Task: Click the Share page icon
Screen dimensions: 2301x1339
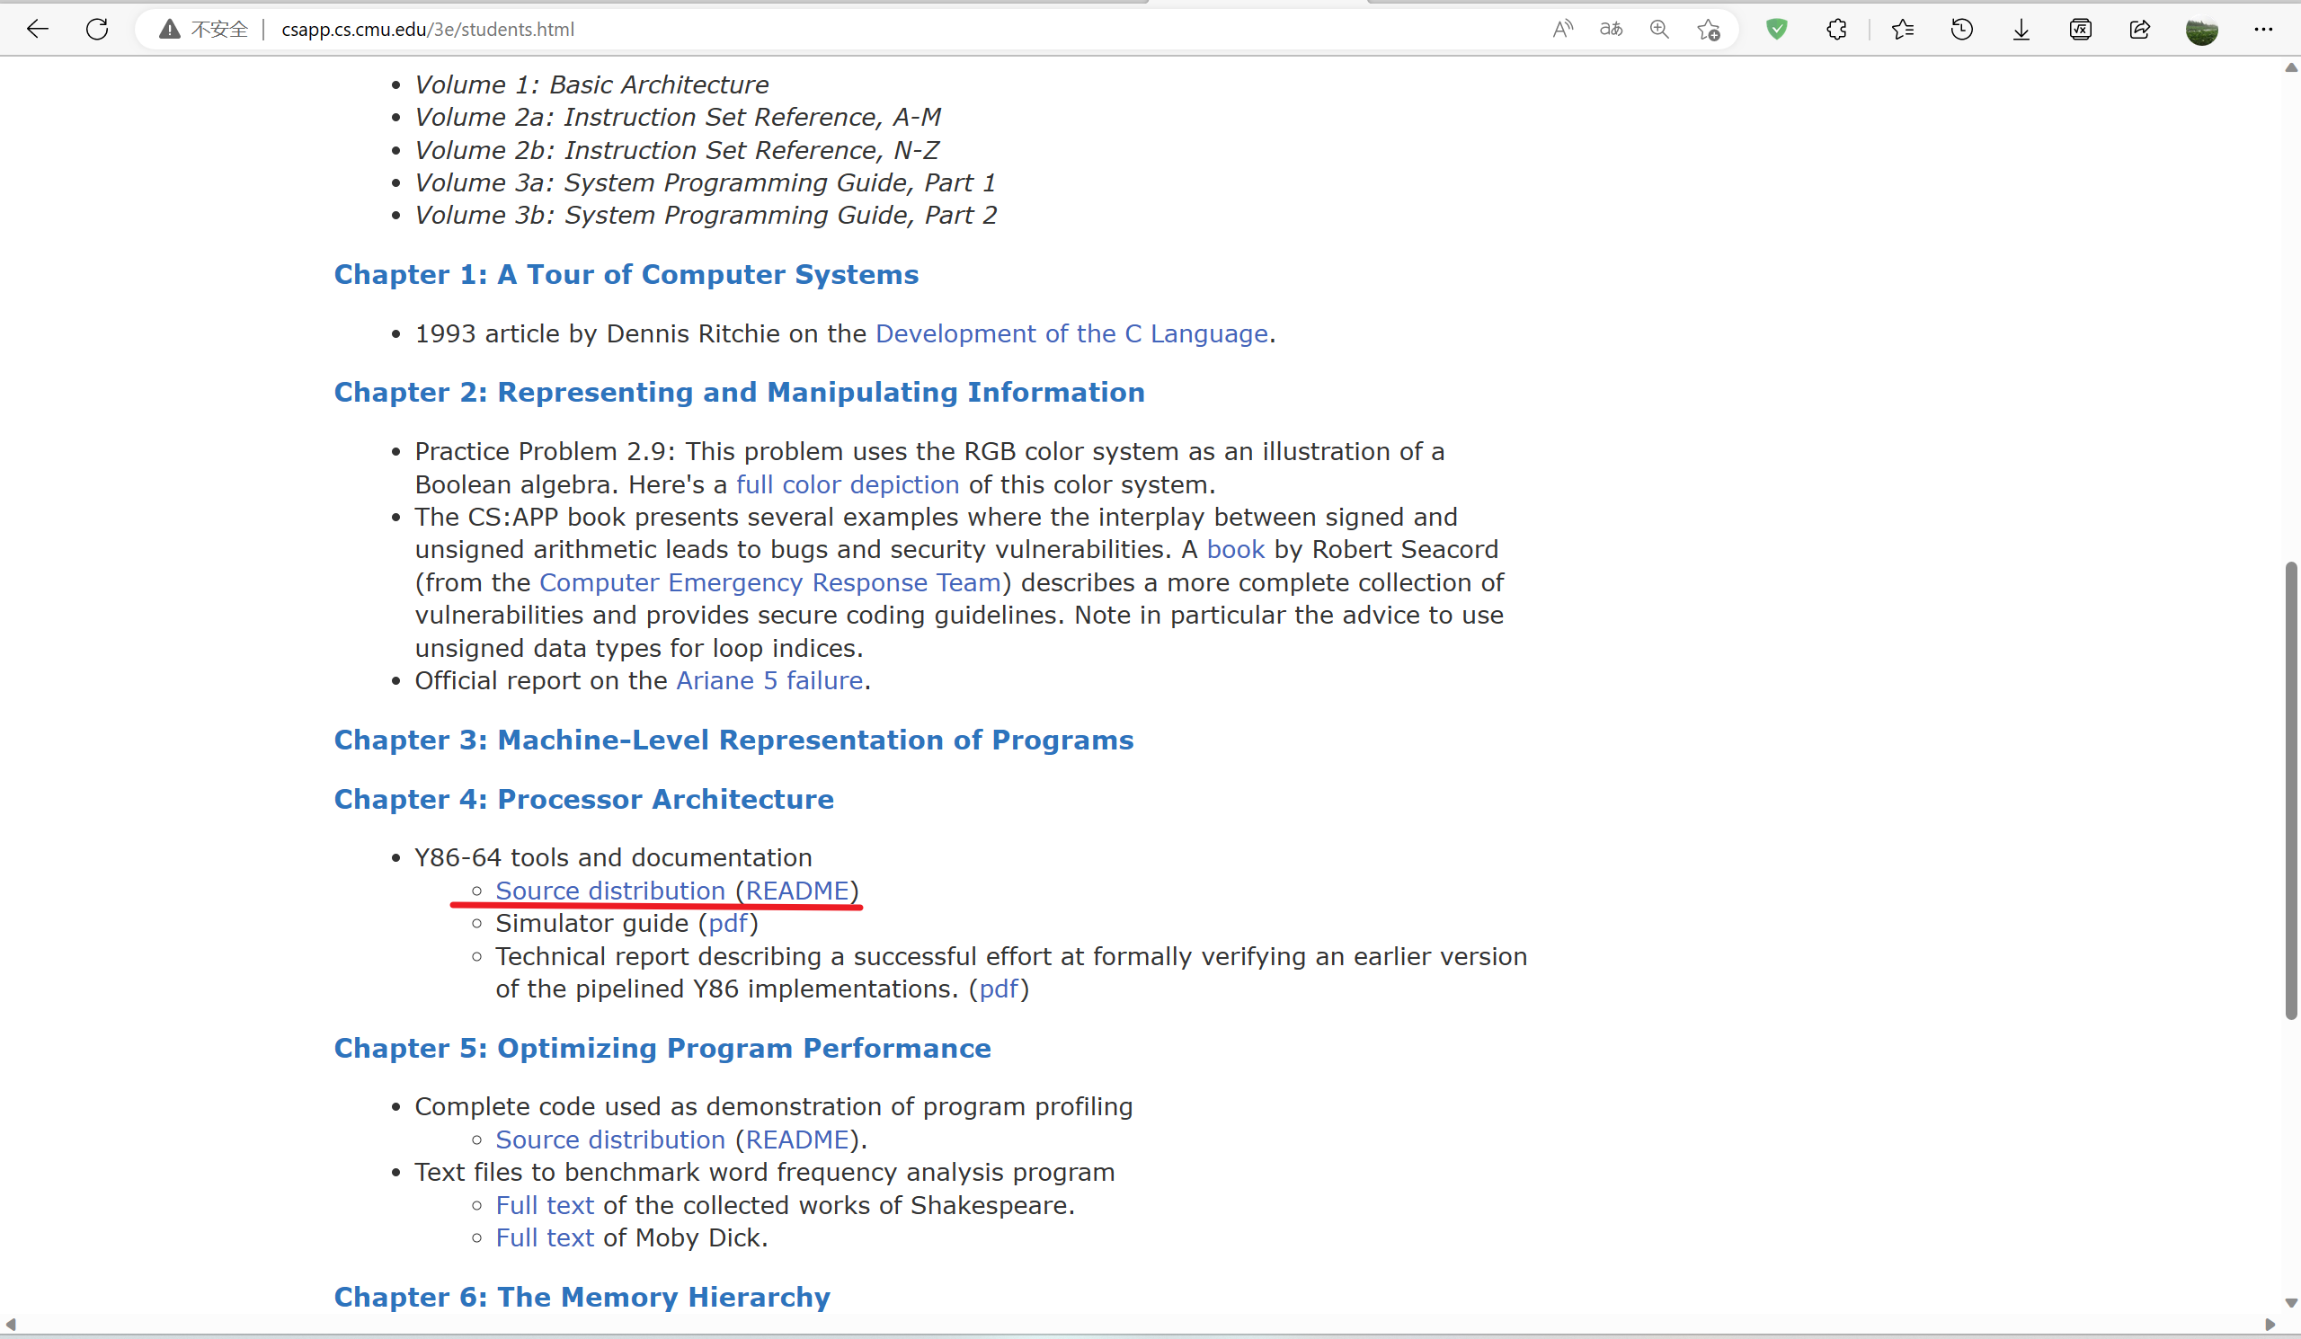Action: [x=2139, y=30]
